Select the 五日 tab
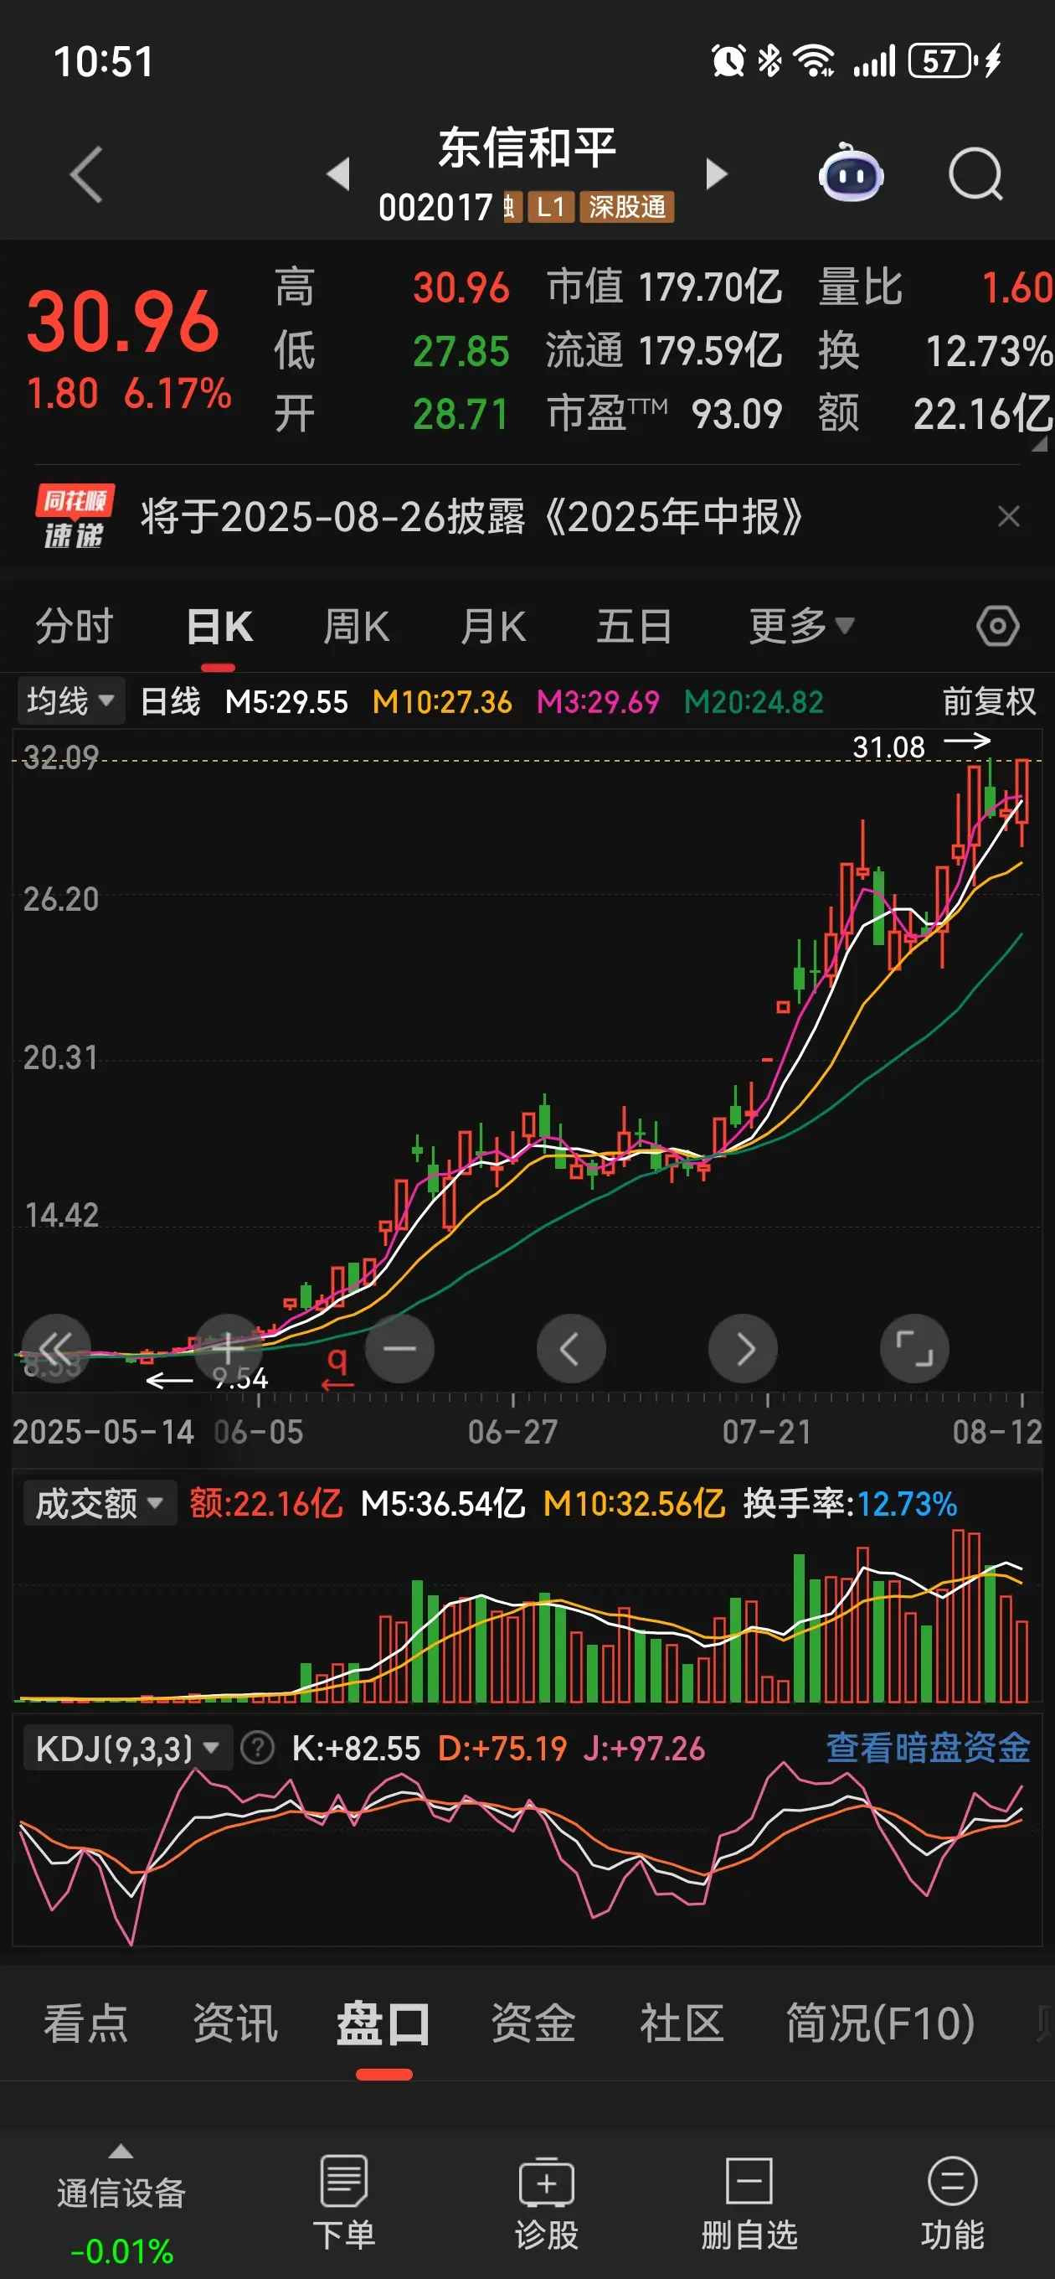This screenshot has width=1055, height=2279. click(633, 627)
